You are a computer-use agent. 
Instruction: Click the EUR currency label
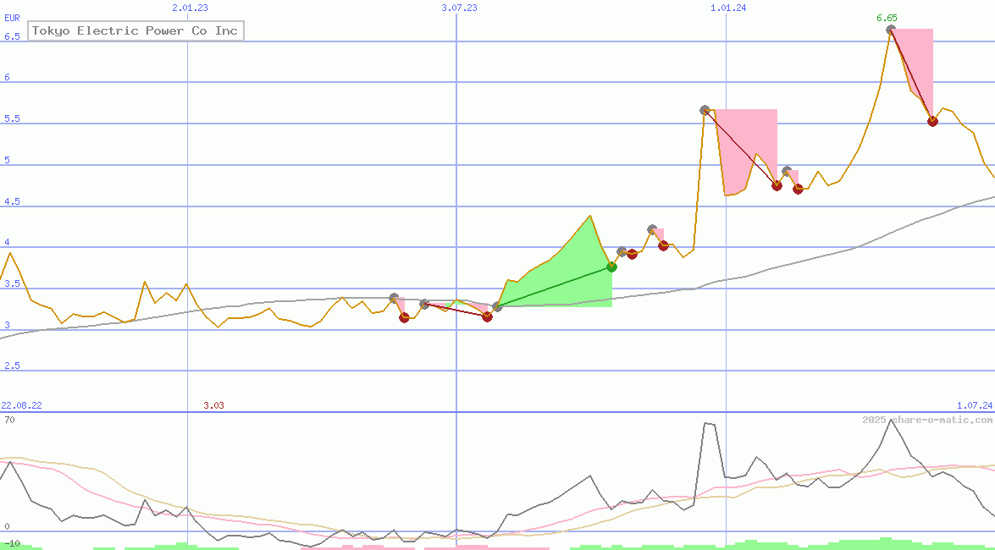12,19
